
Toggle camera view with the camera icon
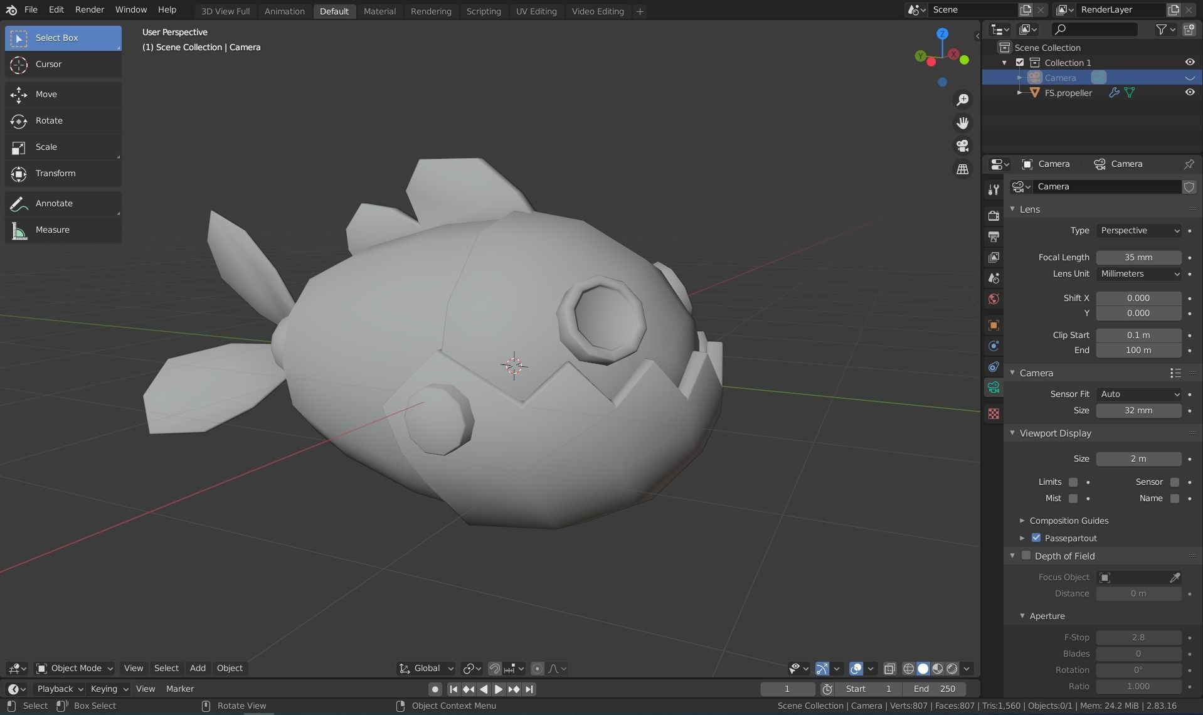962,146
